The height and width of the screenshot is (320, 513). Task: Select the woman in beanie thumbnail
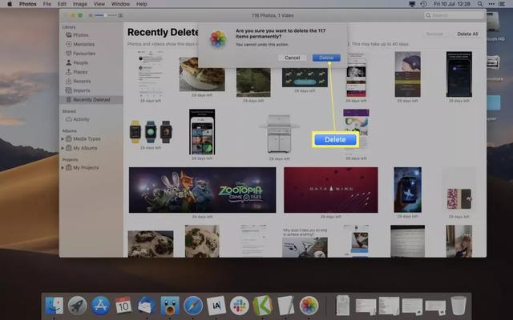(407, 74)
